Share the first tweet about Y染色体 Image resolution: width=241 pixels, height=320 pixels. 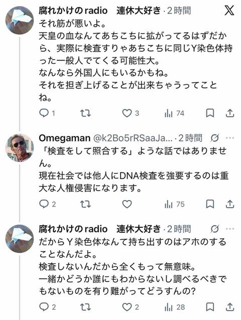point(230,113)
